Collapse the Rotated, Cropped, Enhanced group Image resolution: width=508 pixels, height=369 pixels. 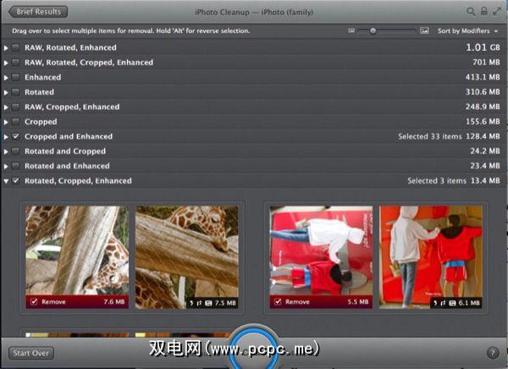[7, 181]
